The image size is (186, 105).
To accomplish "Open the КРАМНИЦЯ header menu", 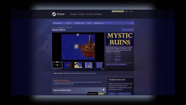I will (74, 14).
